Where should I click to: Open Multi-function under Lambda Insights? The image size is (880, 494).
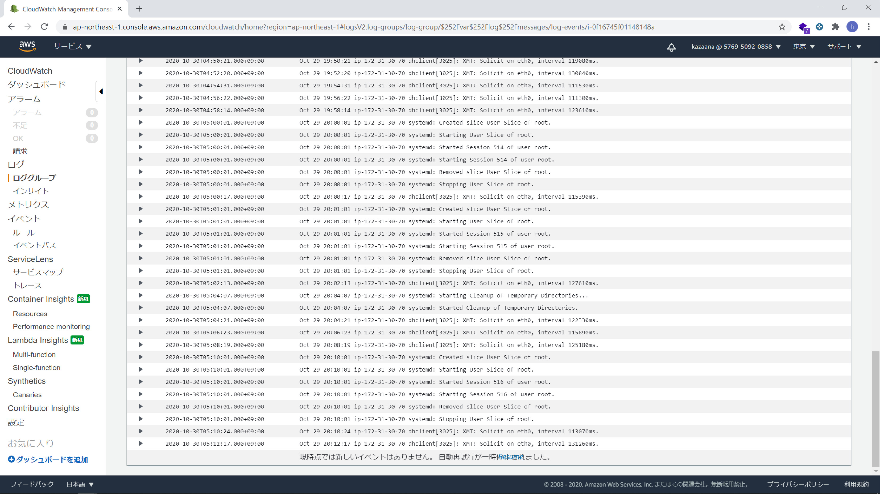point(34,355)
